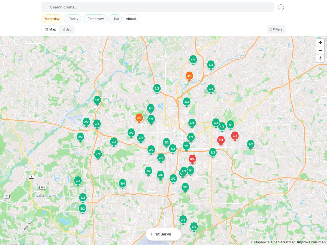Select the westernmost 1/1 court marker
This screenshot has height=245, width=327.
pyautogui.click(x=97, y=100)
